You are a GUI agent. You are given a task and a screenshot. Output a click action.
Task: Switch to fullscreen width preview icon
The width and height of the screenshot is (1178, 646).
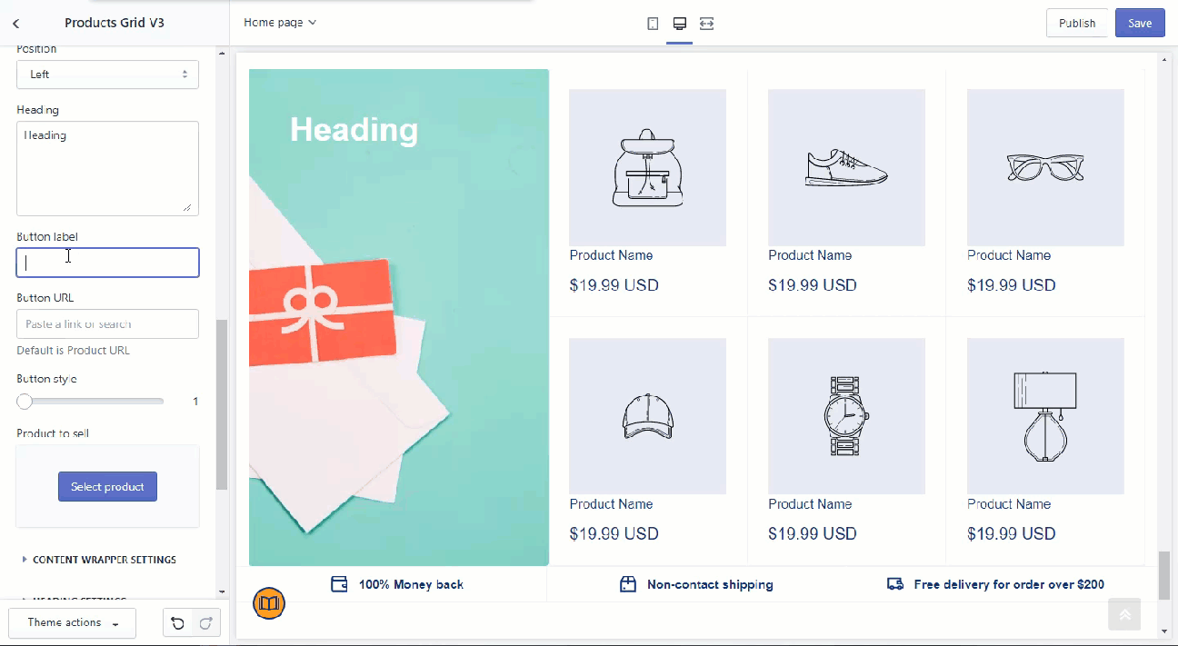click(x=706, y=24)
